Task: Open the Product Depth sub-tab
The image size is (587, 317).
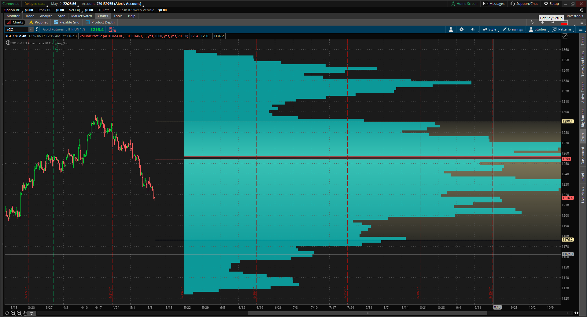Action: [100, 22]
